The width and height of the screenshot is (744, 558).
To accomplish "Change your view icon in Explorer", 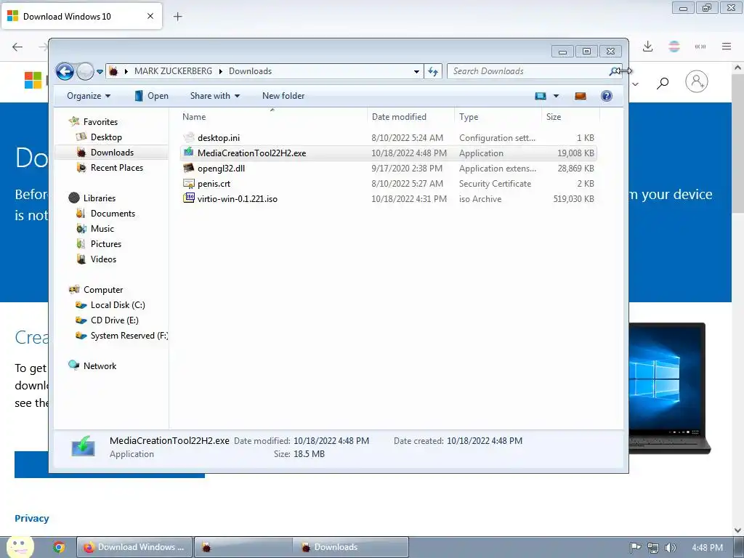I will [541, 96].
